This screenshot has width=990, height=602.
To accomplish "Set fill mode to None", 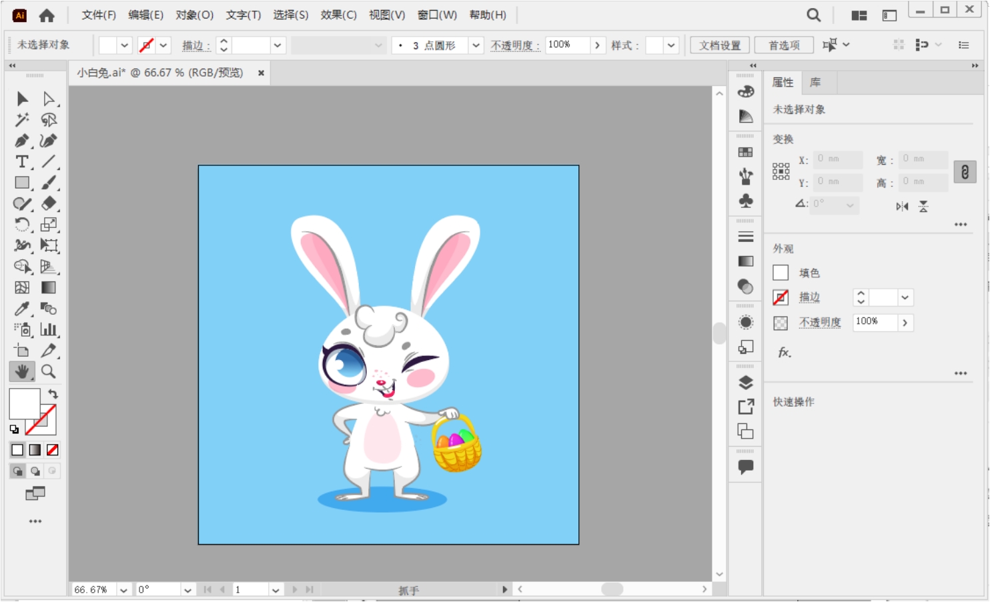I will [53, 450].
